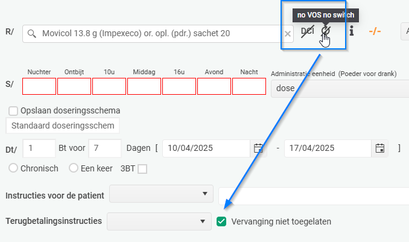
Task: Click the orange -/- indicator
Action: [375, 31]
